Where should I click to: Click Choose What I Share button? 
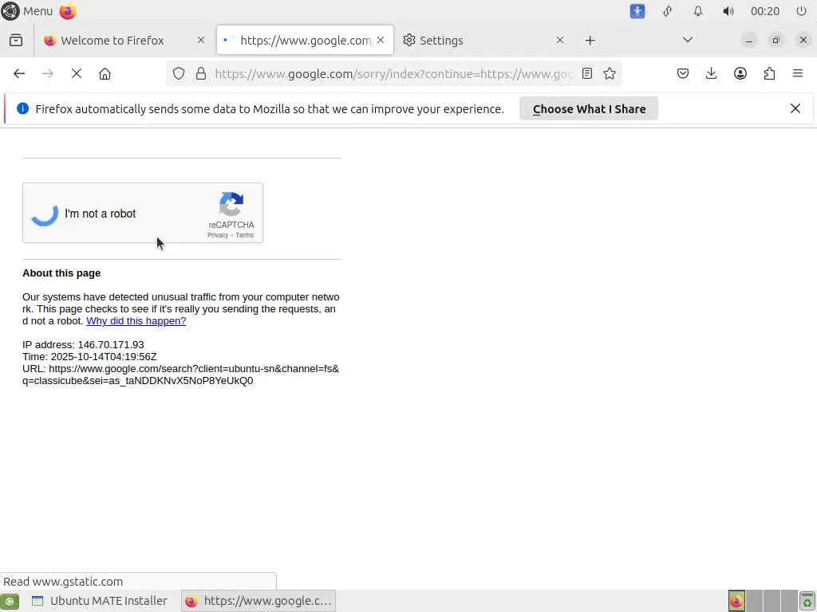click(x=589, y=108)
